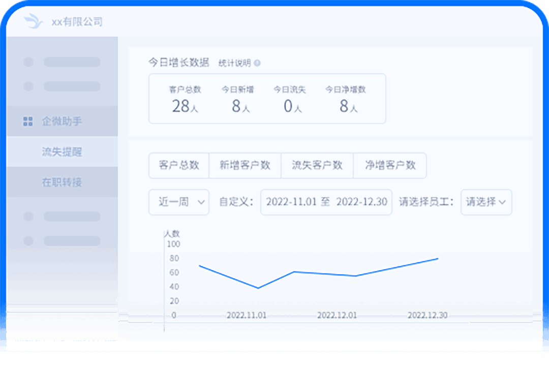The width and height of the screenshot is (549, 370).
Task: Click the 统计说明 help icon
Action: (257, 63)
